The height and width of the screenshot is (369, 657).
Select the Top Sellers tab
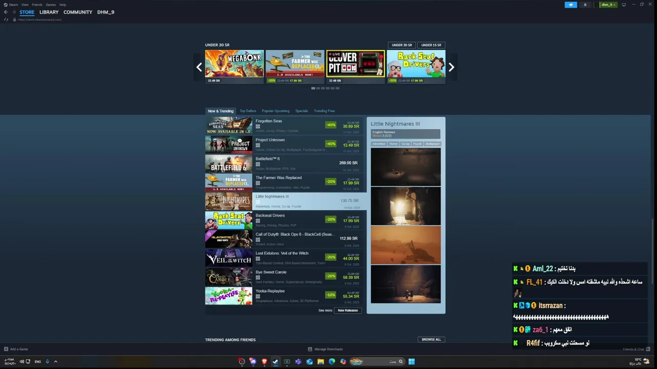point(247,111)
